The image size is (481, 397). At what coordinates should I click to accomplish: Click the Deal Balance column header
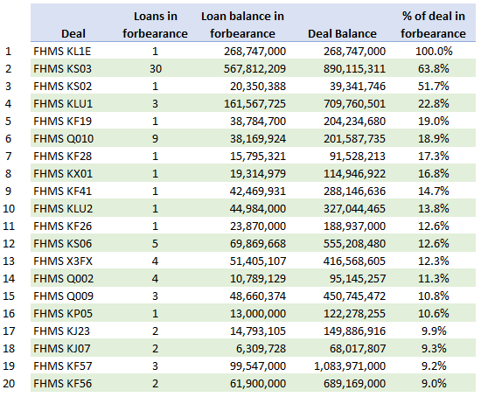[x=342, y=33]
